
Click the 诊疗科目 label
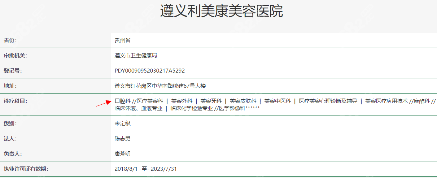pyautogui.click(x=16, y=101)
